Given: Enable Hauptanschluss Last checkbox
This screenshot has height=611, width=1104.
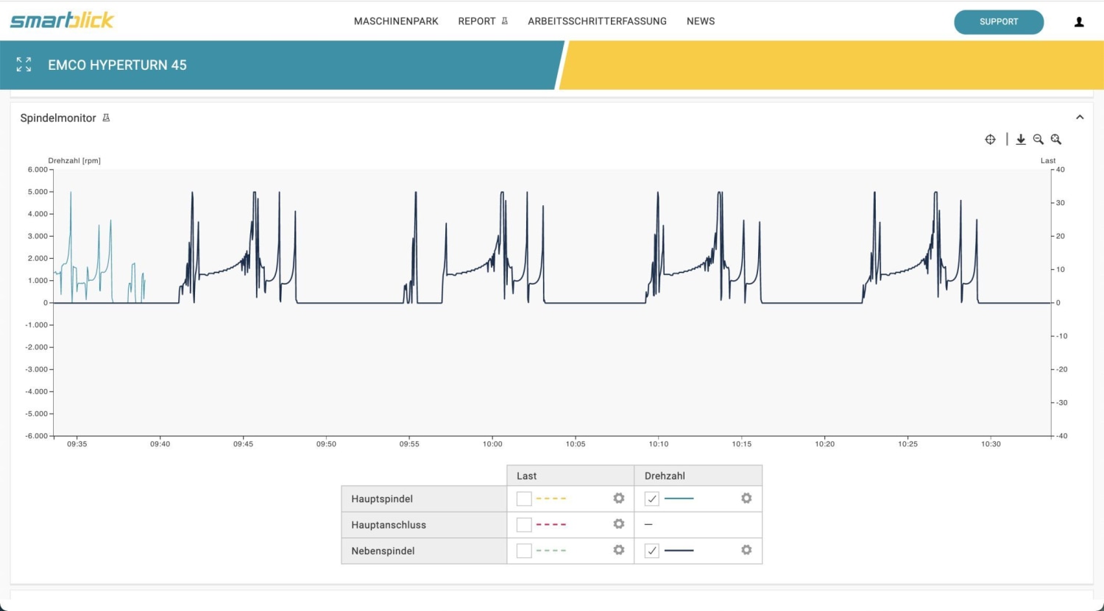Looking at the screenshot, I should point(524,524).
